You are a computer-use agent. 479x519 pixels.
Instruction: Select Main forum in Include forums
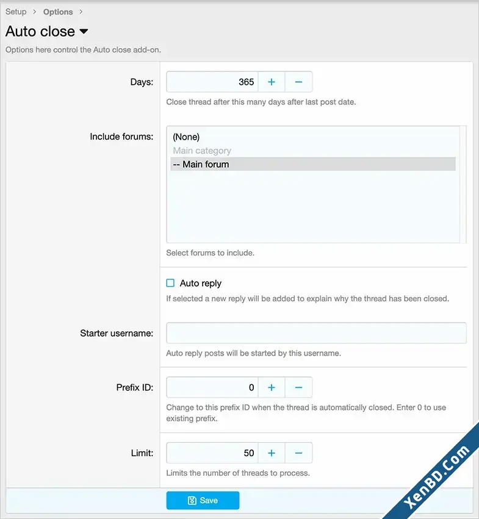click(313, 164)
